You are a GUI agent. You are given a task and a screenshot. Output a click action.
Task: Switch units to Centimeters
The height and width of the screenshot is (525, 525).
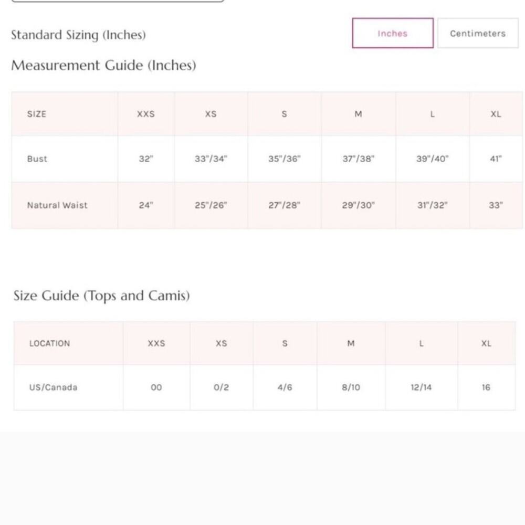(477, 33)
